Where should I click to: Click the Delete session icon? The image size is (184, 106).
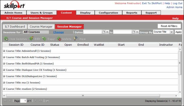point(59,39)
